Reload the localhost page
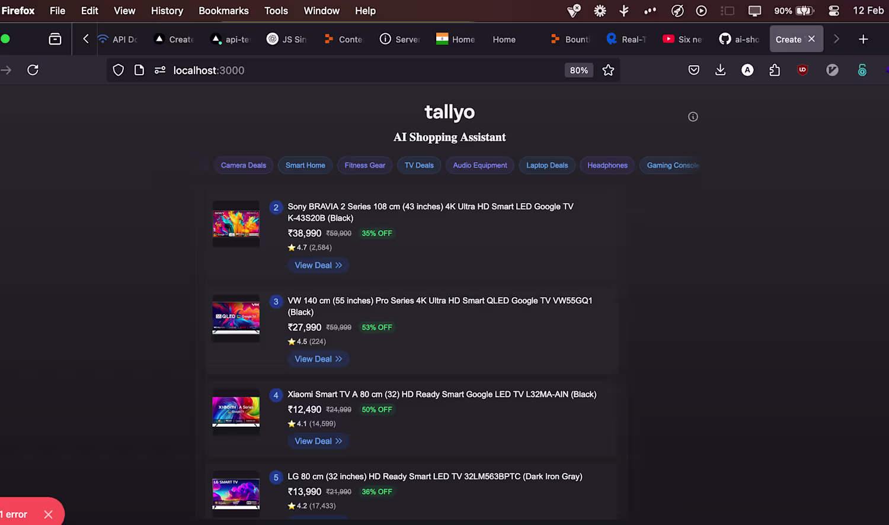 33,70
